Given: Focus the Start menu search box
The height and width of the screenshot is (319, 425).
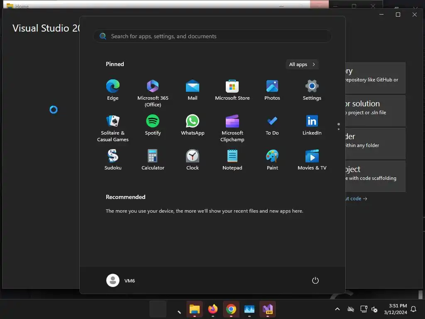Looking at the screenshot, I should click(212, 36).
